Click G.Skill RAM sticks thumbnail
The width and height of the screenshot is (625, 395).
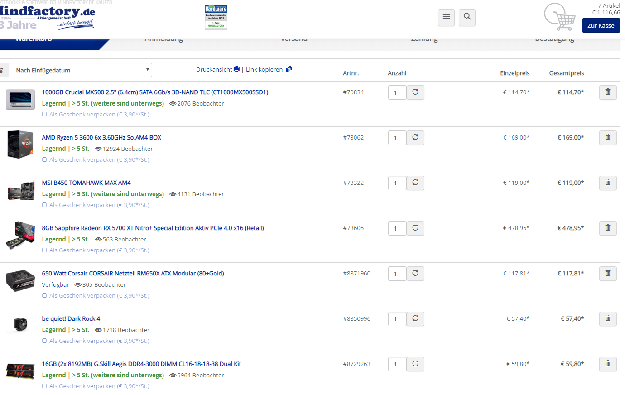click(x=20, y=371)
